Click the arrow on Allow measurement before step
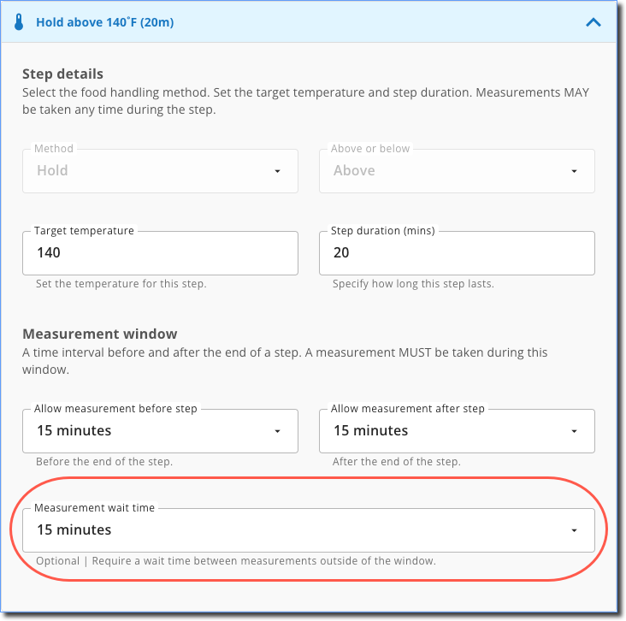This screenshot has width=626, height=621. (x=277, y=431)
